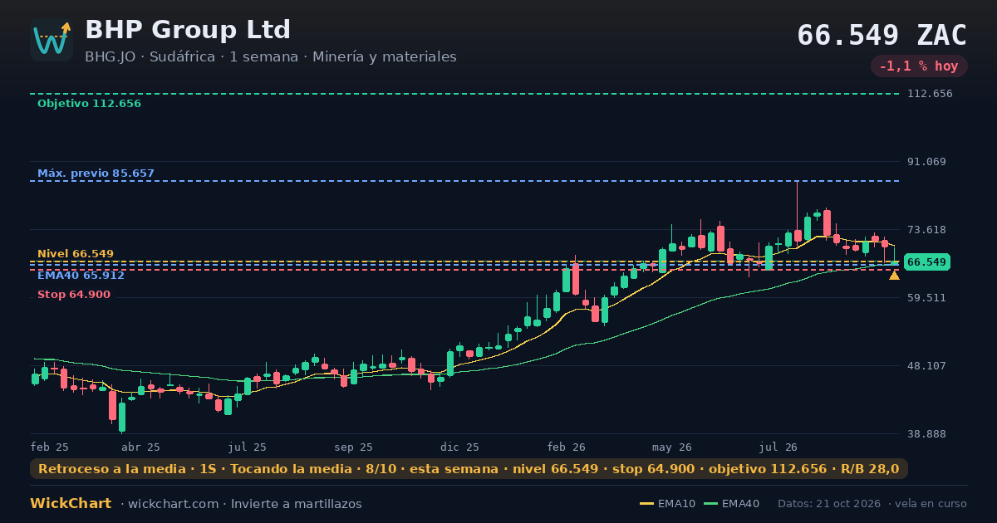Click the 'EMA40 65.912' label
This screenshot has width=997, height=523.
click(x=81, y=275)
